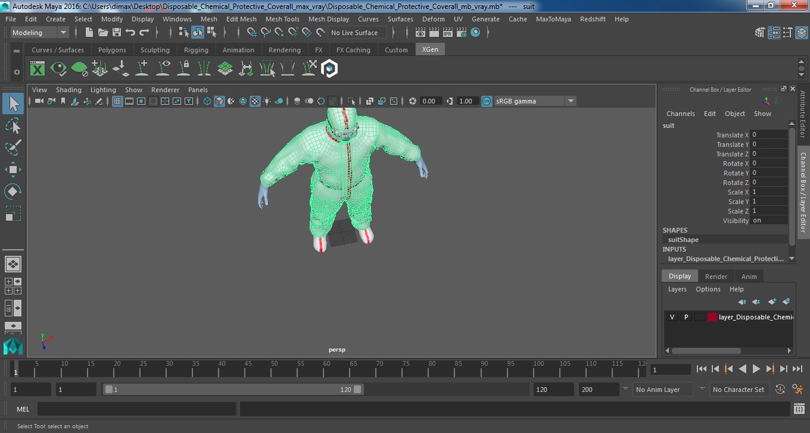This screenshot has height=433, width=810.
Task: Click the render current frame clapperboard icon
Action: coord(434,33)
